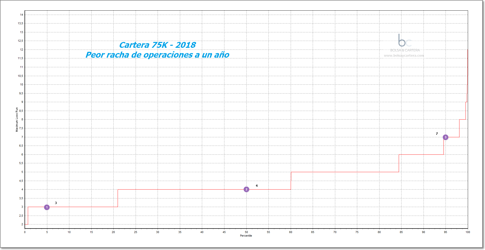Select the x-axis tick value 40

[x=202, y=232]
